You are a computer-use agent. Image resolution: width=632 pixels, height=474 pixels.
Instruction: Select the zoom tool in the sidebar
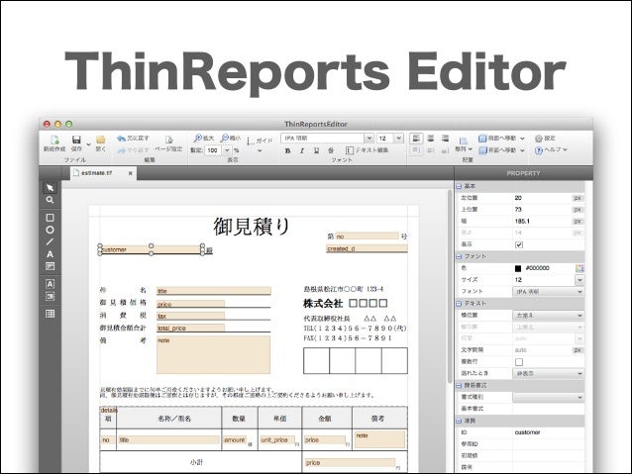pos(50,200)
